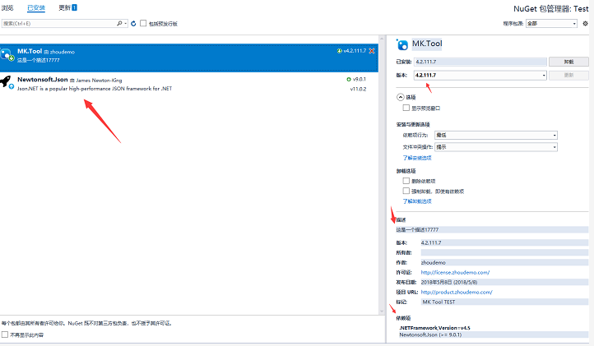
Task: Select the Newtonsoft.Json package name
Action: pyautogui.click(x=43, y=80)
